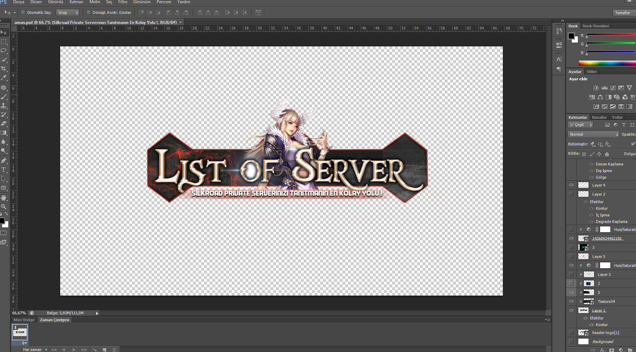
Task: Show layer 3 visibility box
Action: click(571, 247)
